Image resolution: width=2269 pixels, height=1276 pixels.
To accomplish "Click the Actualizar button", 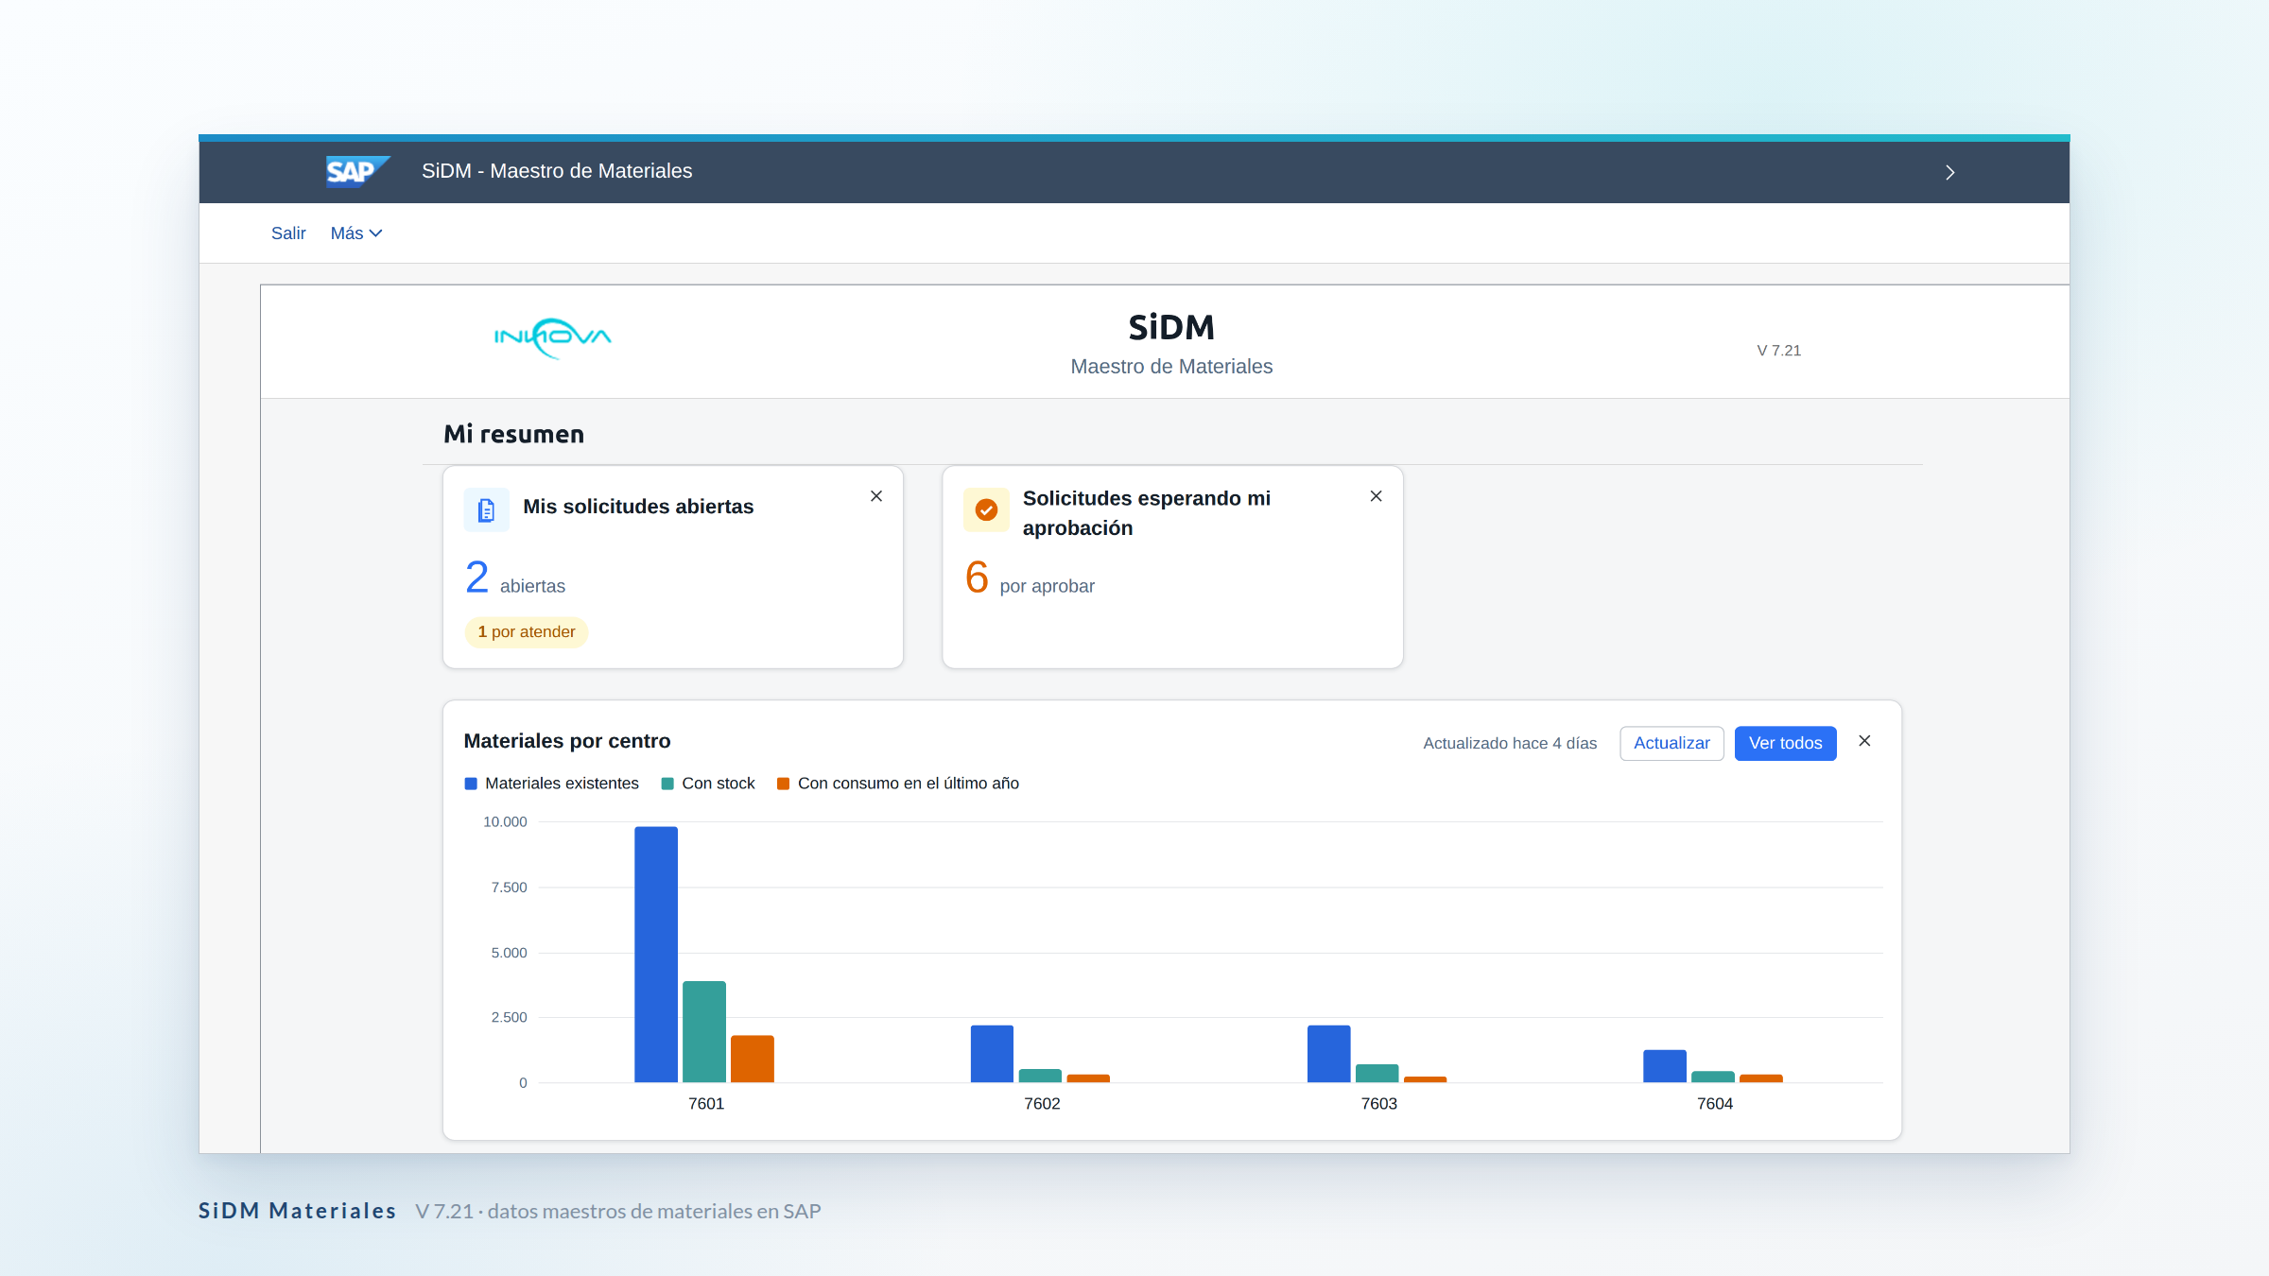I will pos(1671,743).
